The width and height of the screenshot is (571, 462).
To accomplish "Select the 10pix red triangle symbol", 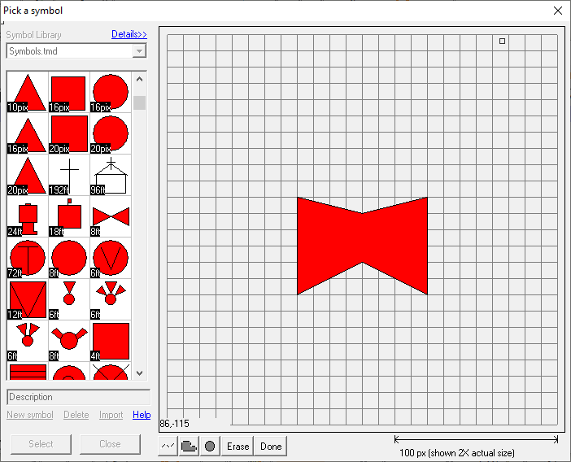I will (28, 92).
